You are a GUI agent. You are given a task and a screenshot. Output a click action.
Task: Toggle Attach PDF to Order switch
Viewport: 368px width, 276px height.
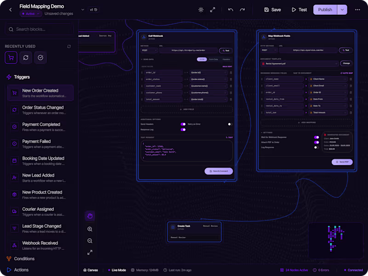316,143
